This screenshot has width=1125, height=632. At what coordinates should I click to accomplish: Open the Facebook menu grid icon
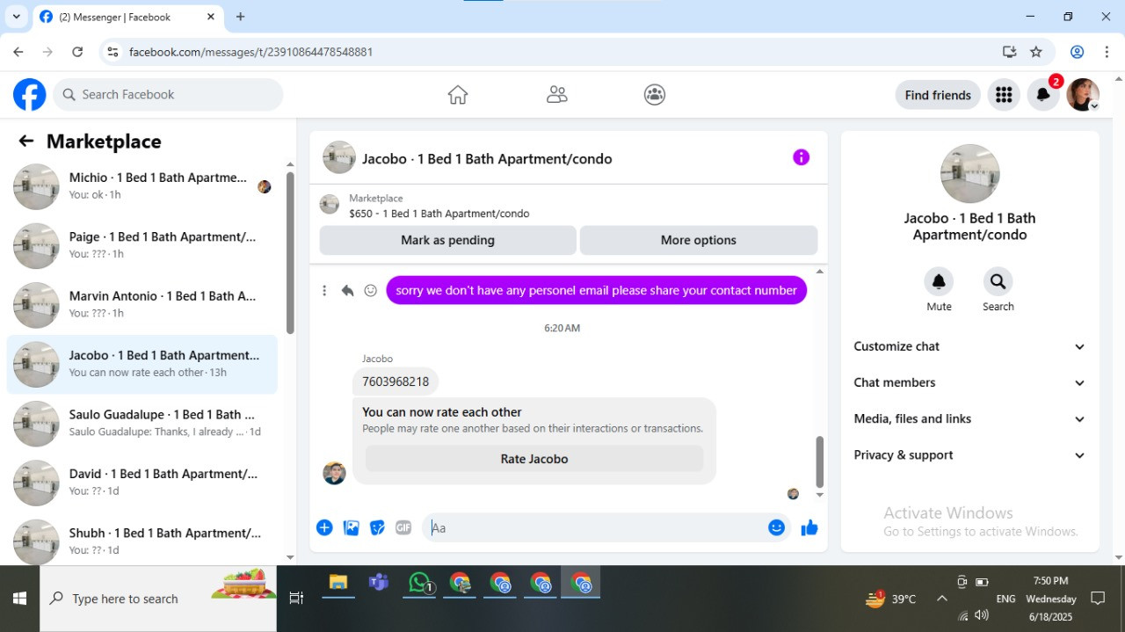(x=1004, y=94)
